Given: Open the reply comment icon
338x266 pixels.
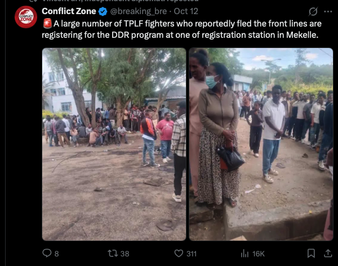Looking at the screenshot, I should pos(47,253).
